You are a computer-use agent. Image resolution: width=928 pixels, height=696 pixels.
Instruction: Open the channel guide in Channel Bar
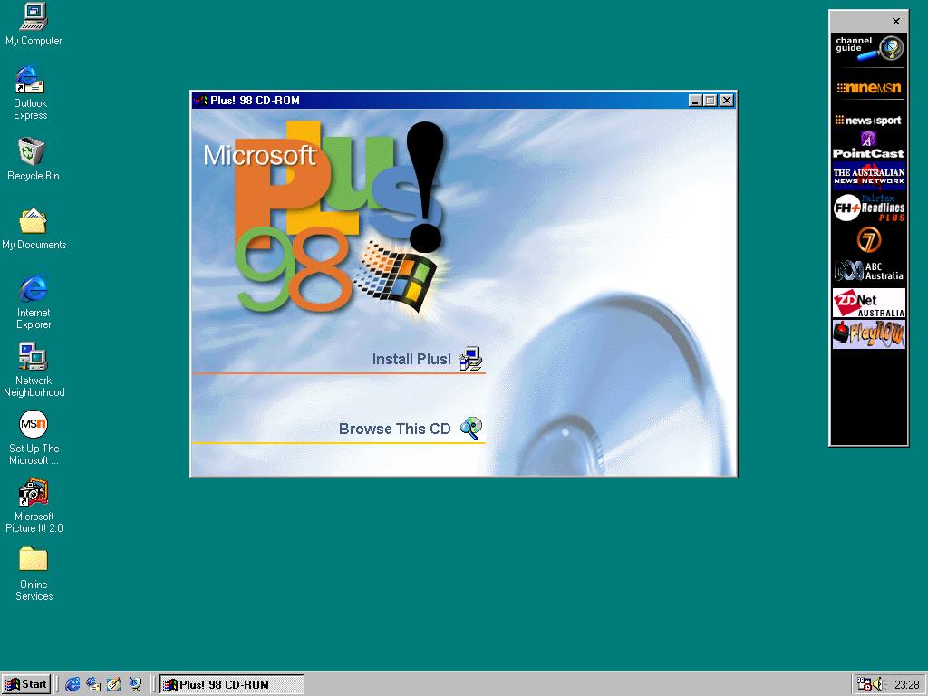pos(869,49)
